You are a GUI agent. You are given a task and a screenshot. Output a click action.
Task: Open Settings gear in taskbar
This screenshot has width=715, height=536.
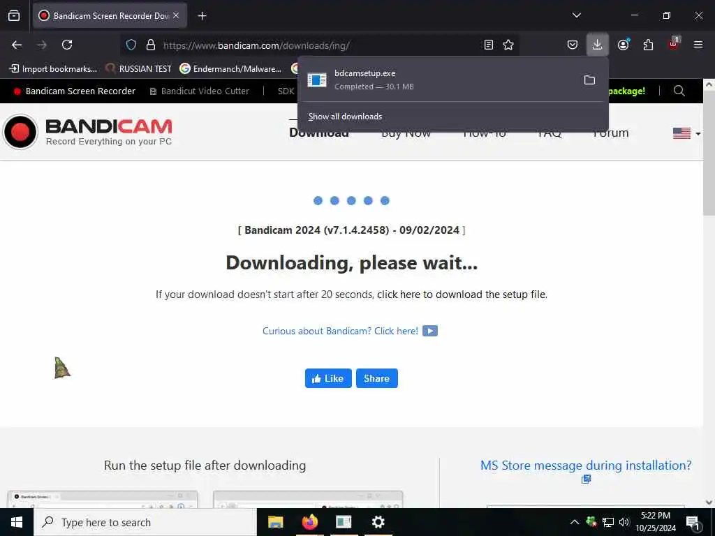pos(378,522)
